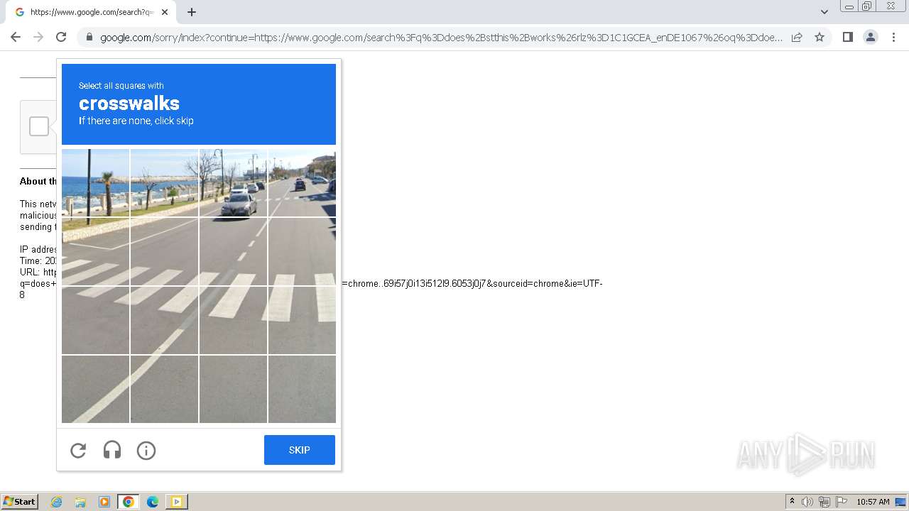
Task: Select tile with car on road
Action: click(x=233, y=183)
